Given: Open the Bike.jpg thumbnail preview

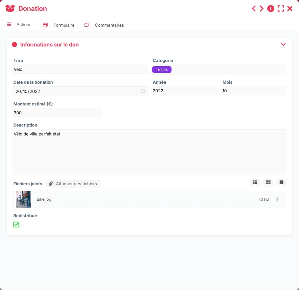Looking at the screenshot, I should click(23, 199).
